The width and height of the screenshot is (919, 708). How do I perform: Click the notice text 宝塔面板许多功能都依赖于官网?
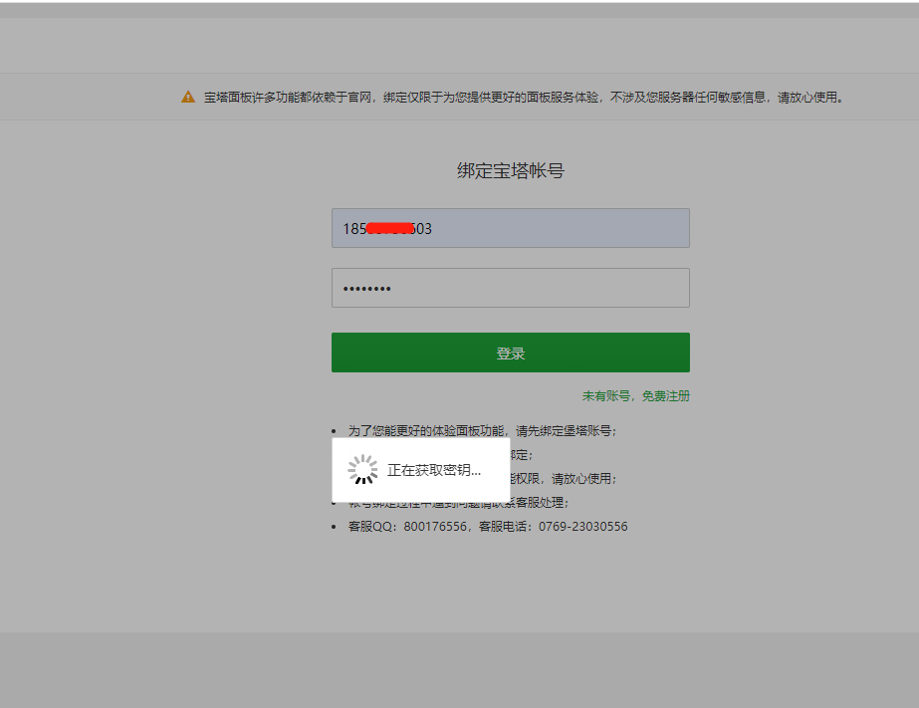(x=524, y=98)
